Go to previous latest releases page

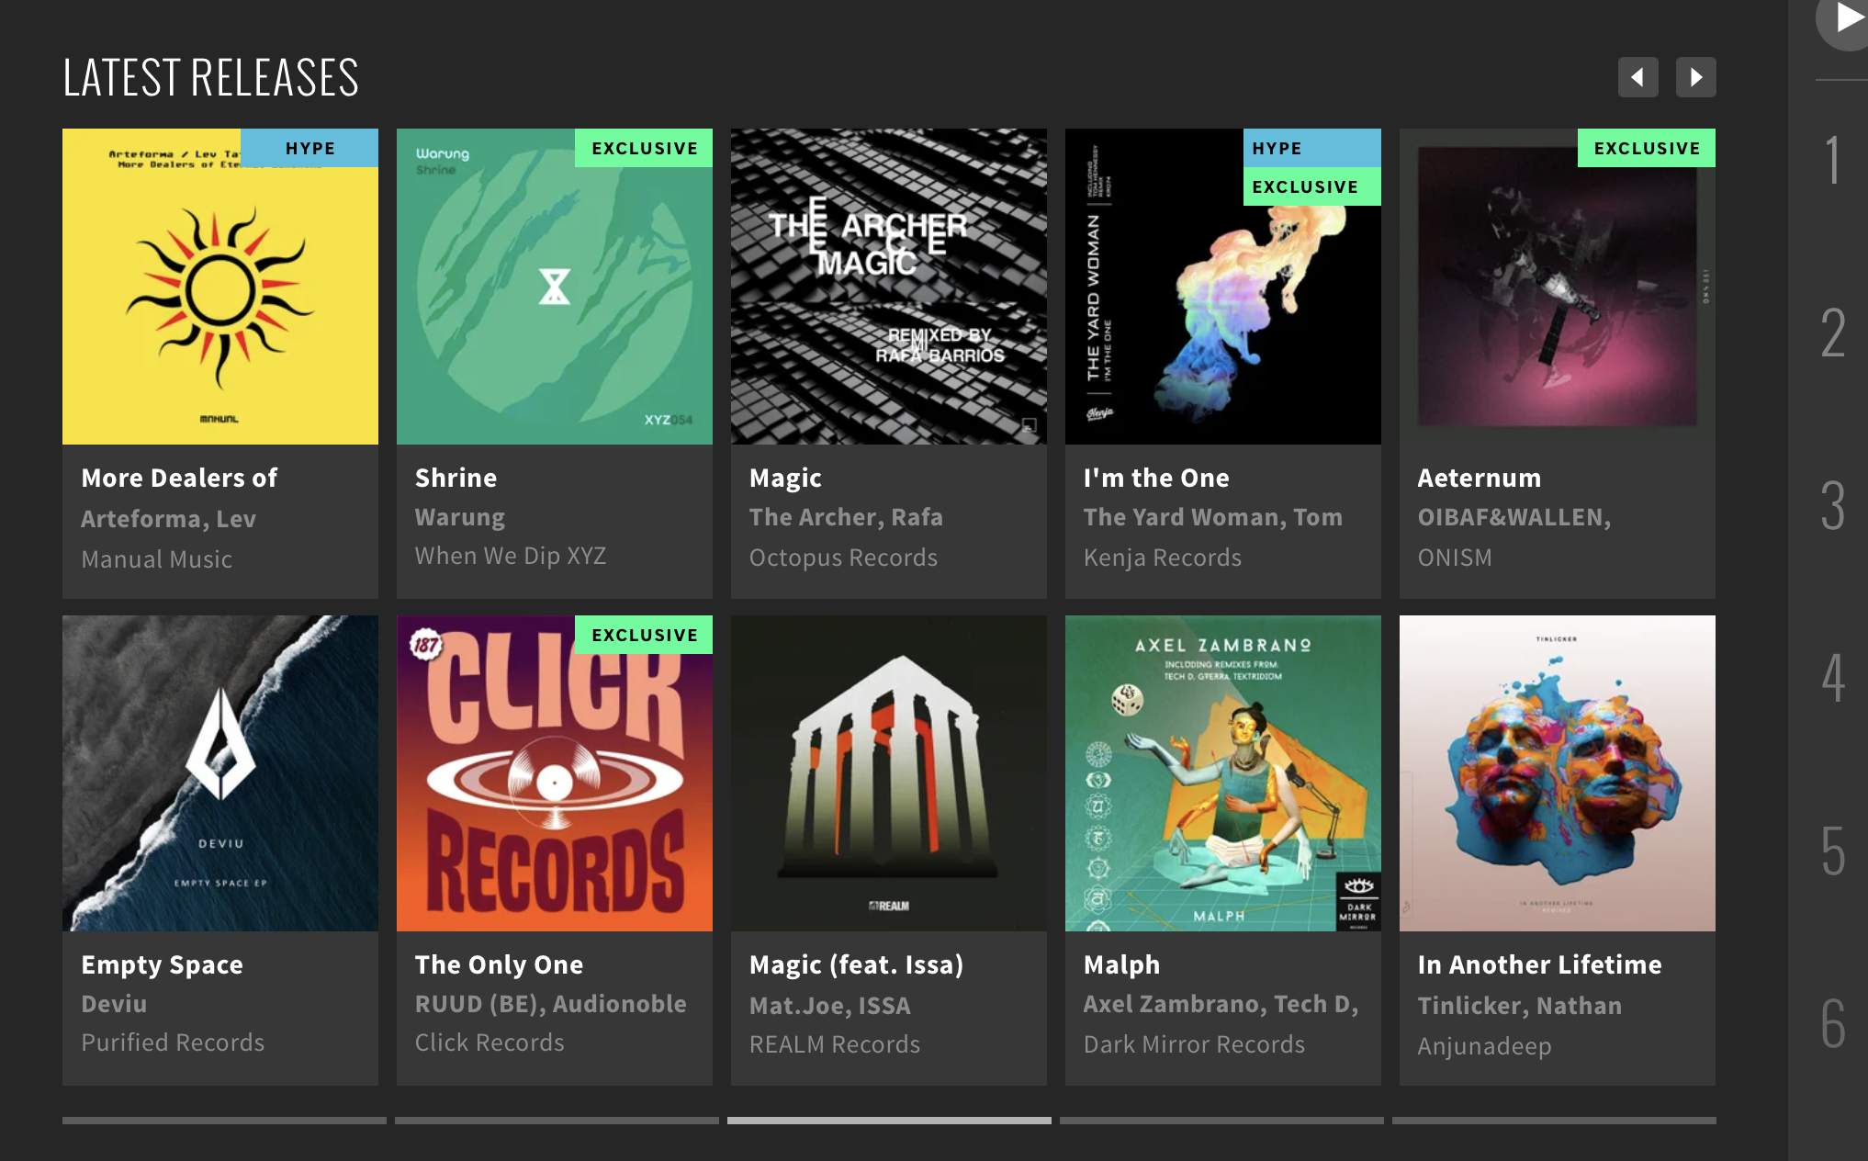[1637, 77]
